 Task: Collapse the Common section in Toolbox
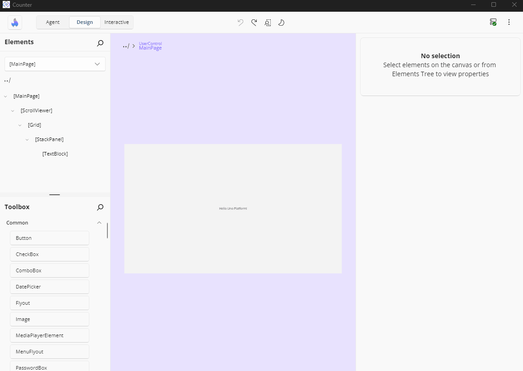tap(99, 222)
